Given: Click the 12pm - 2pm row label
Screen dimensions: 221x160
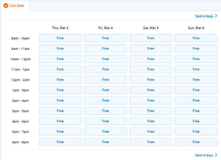Looking at the screenshot, I should tap(20, 80).
